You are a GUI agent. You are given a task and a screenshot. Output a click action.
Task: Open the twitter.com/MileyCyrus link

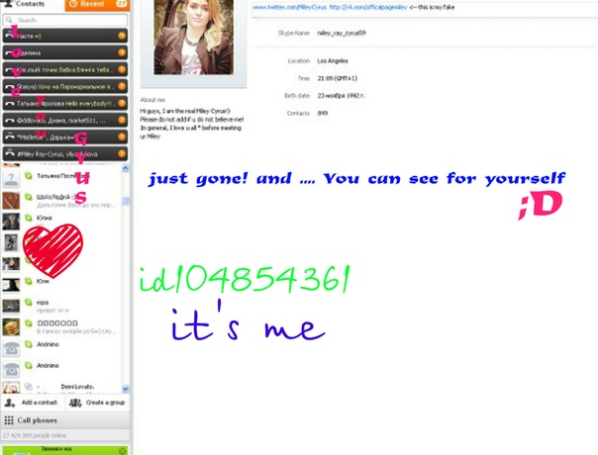click(289, 7)
